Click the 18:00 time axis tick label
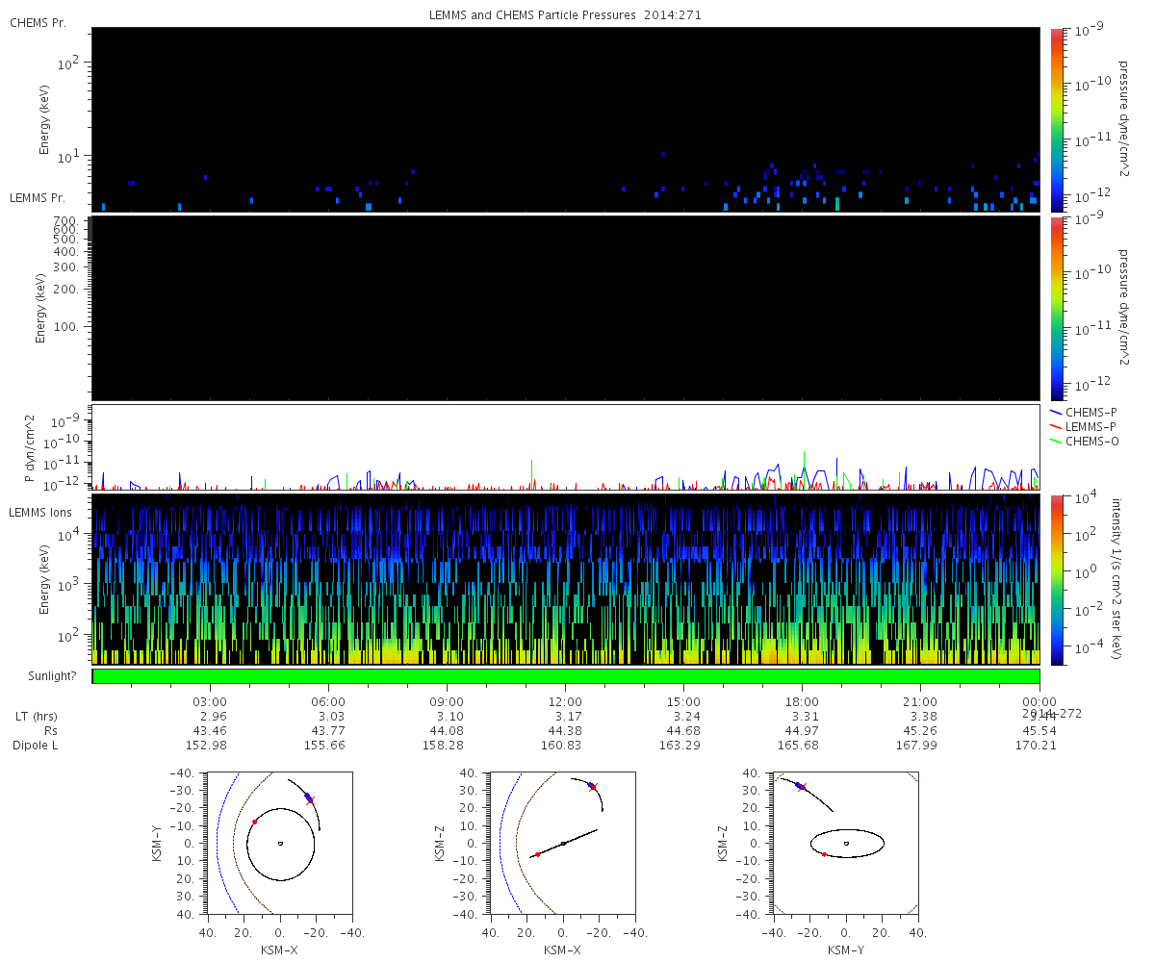This screenshot has height=962, width=1155. pos(802,702)
